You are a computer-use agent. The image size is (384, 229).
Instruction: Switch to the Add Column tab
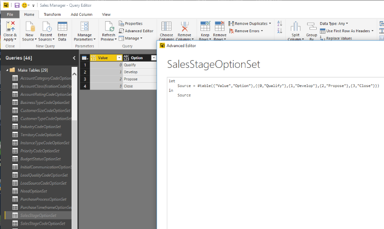(82, 14)
